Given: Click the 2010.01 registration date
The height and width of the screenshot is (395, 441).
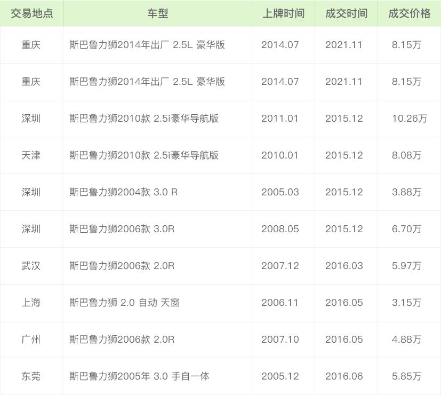Looking at the screenshot, I should pyautogui.click(x=280, y=155).
